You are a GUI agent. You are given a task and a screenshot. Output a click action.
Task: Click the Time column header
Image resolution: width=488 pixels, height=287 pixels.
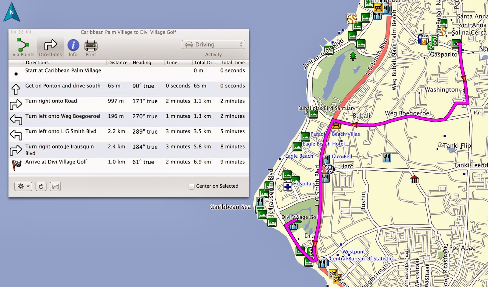pos(178,63)
